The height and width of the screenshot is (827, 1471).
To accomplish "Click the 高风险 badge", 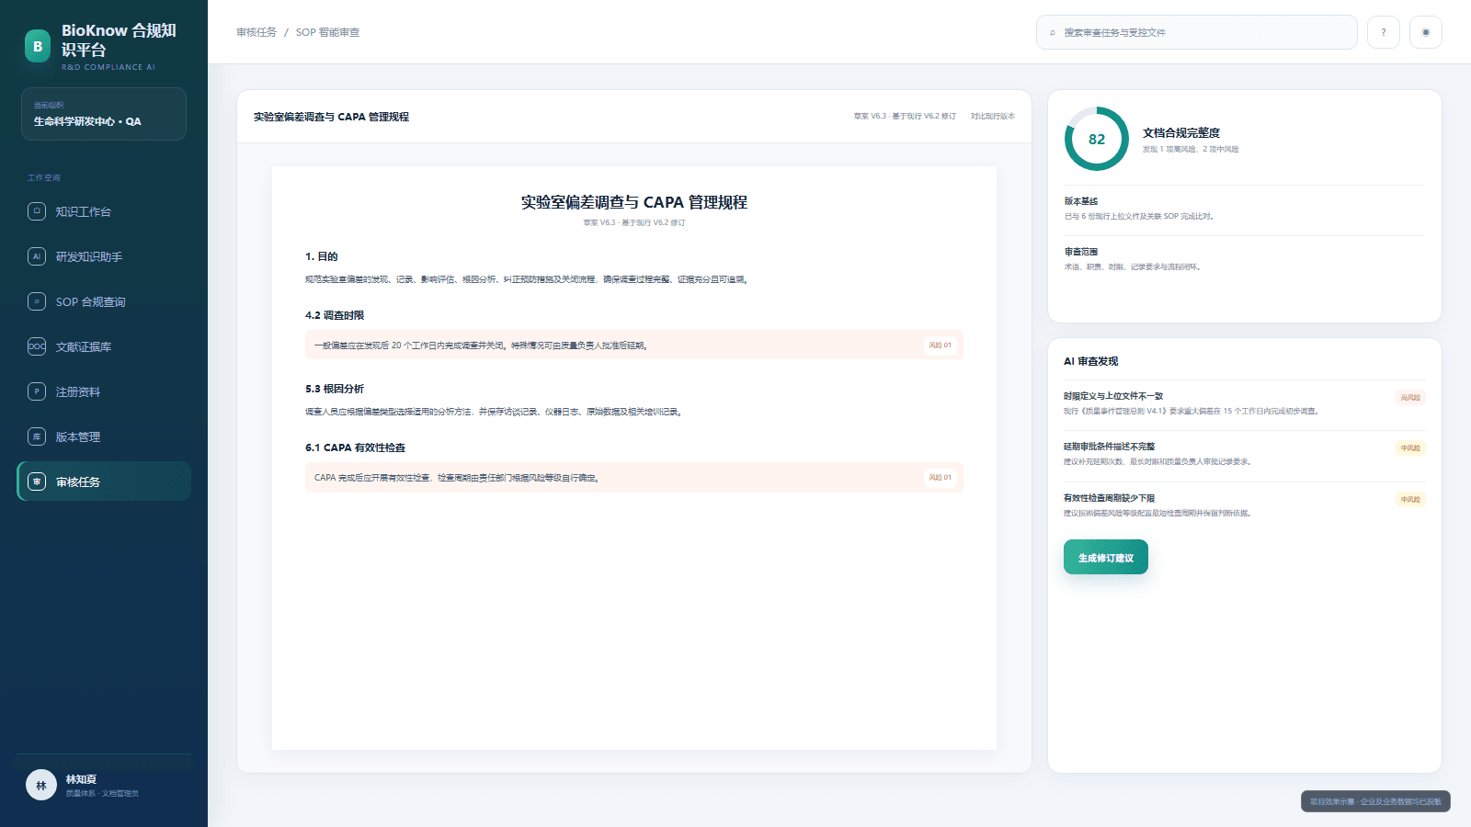I will (x=1410, y=398).
